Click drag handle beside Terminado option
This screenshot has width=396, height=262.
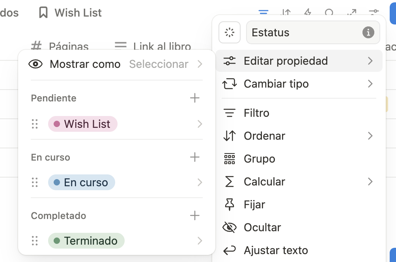pyautogui.click(x=35, y=241)
